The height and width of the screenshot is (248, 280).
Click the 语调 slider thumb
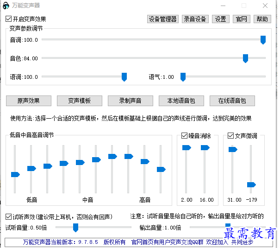(x=124, y=77)
